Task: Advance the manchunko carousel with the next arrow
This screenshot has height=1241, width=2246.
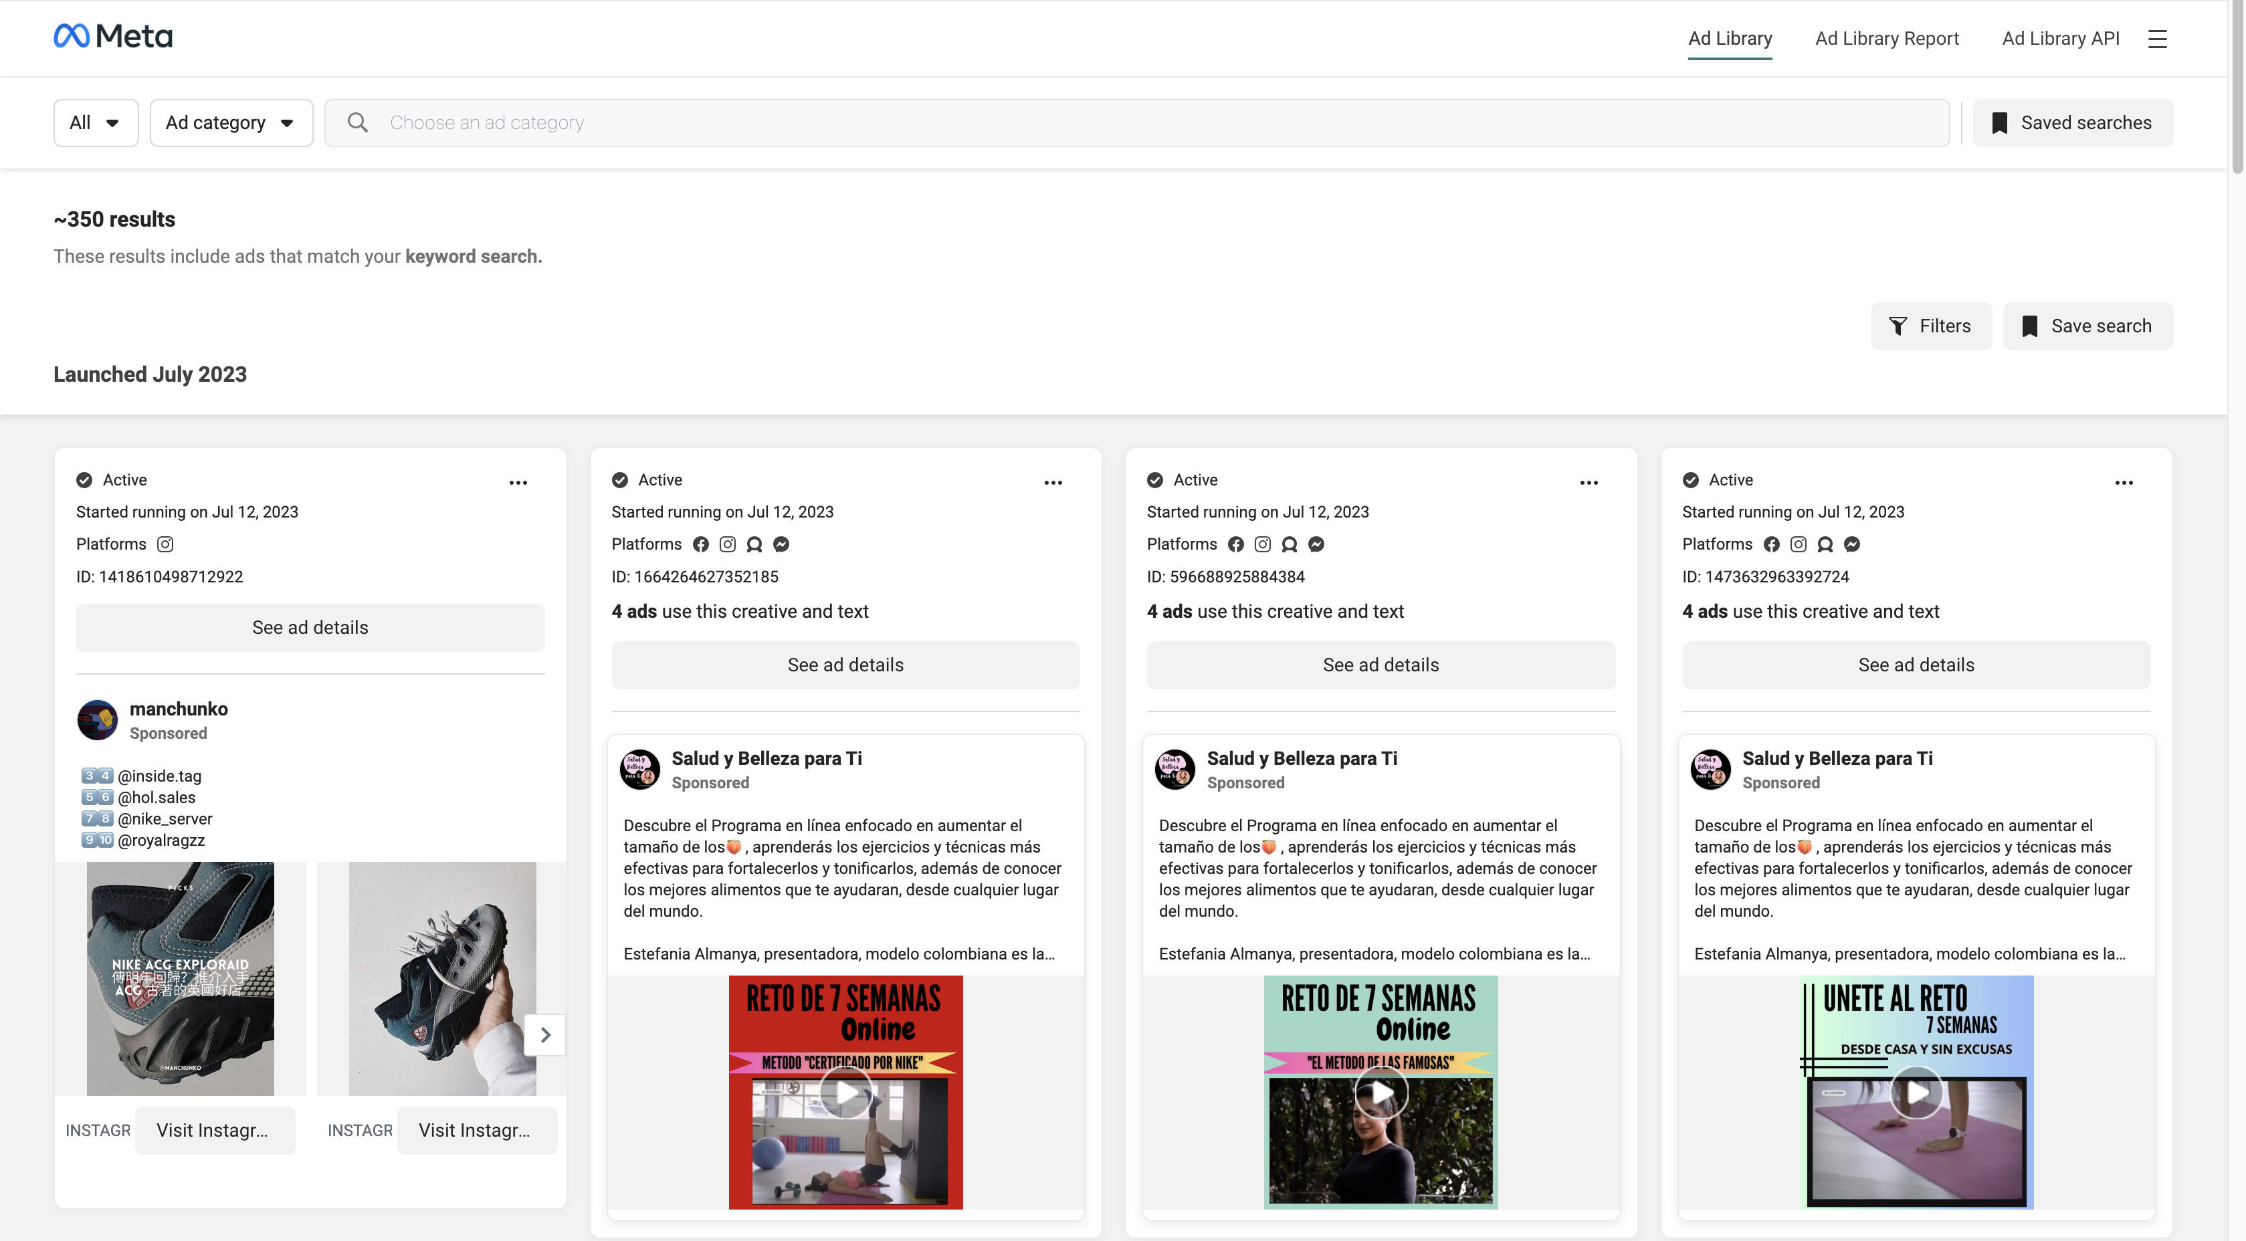Action: tap(545, 1034)
